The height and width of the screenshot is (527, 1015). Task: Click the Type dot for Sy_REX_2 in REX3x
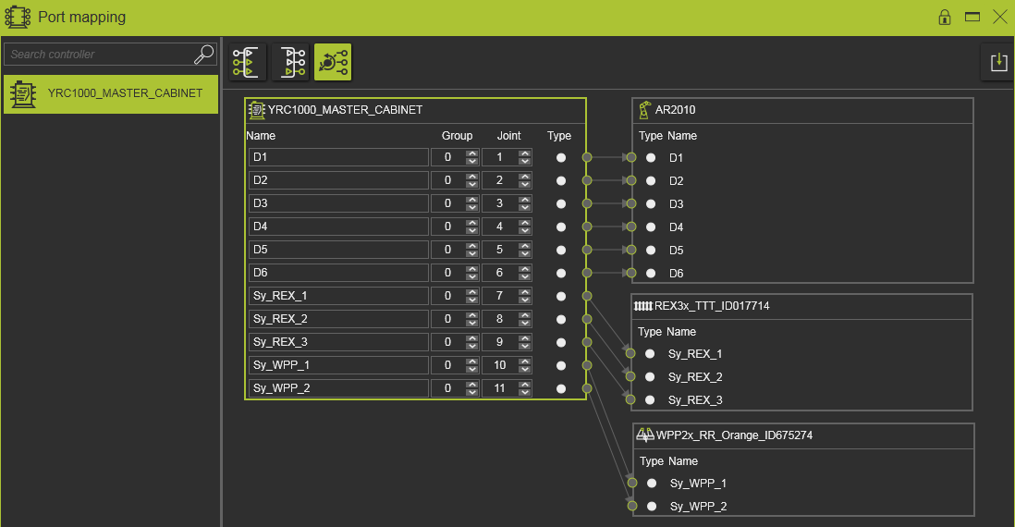(650, 377)
